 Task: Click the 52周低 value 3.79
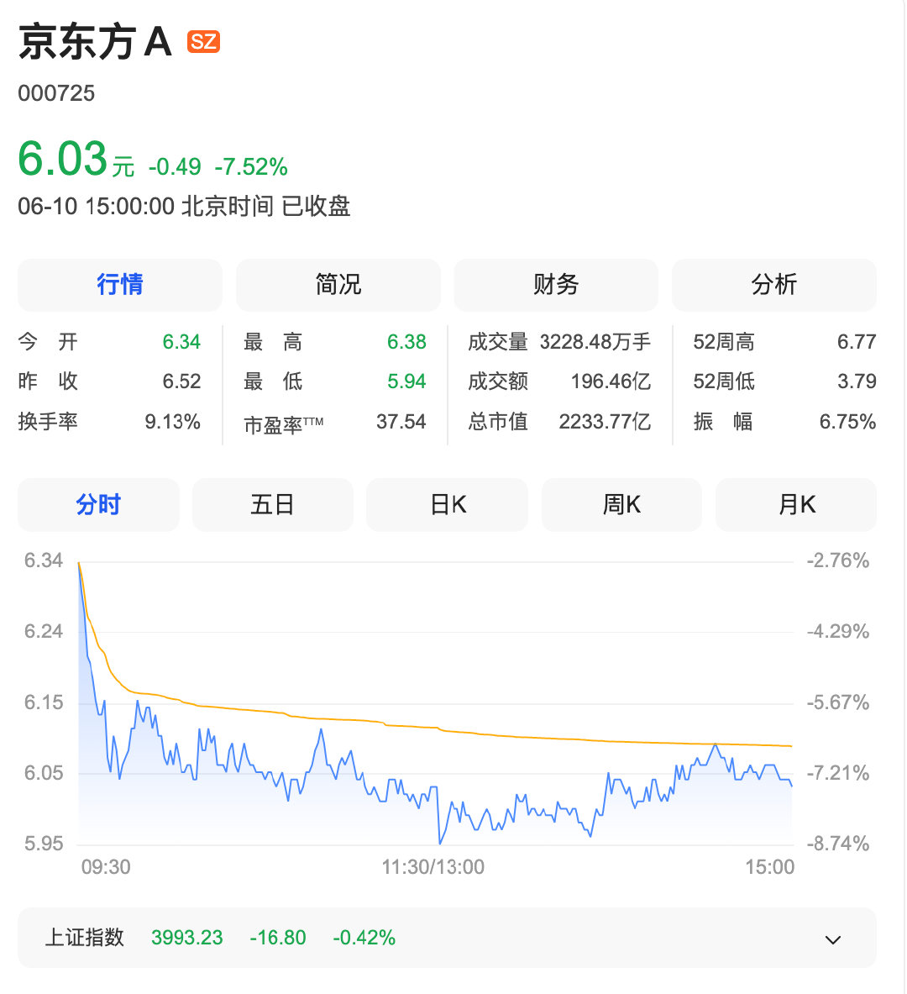857,381
